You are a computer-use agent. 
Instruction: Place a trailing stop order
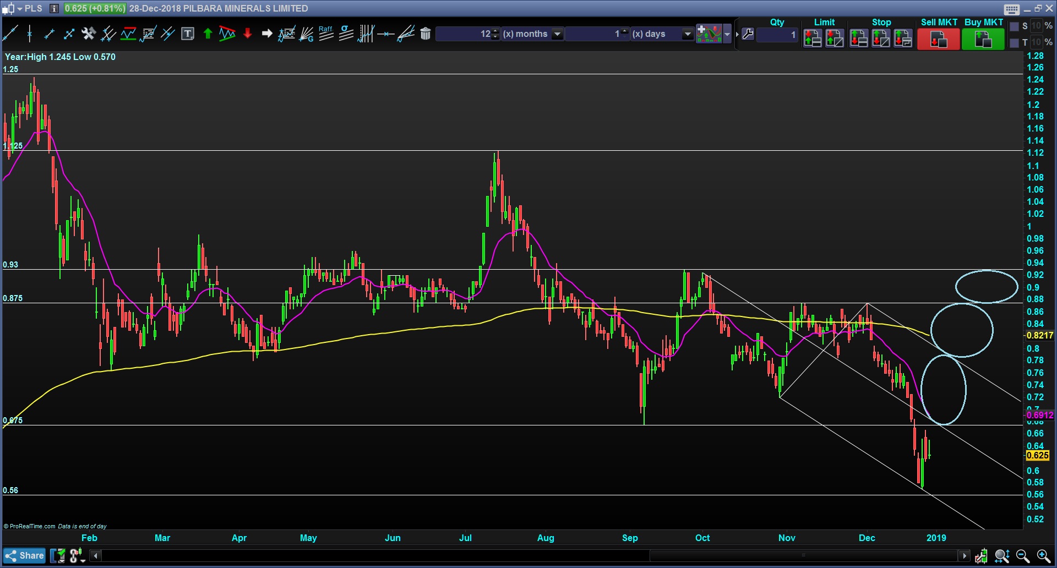pyautogui.click(x=903, y=39)
